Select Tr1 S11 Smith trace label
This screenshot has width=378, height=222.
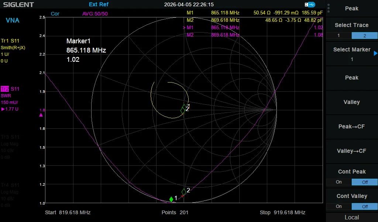click(x=10, y=41)
